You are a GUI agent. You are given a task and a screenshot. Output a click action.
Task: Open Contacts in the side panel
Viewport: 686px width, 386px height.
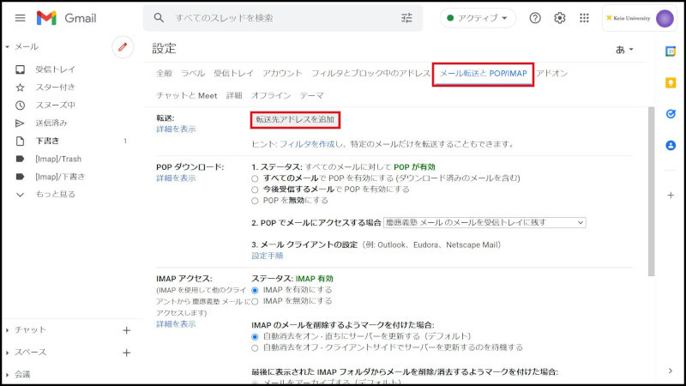click(671, 145)
